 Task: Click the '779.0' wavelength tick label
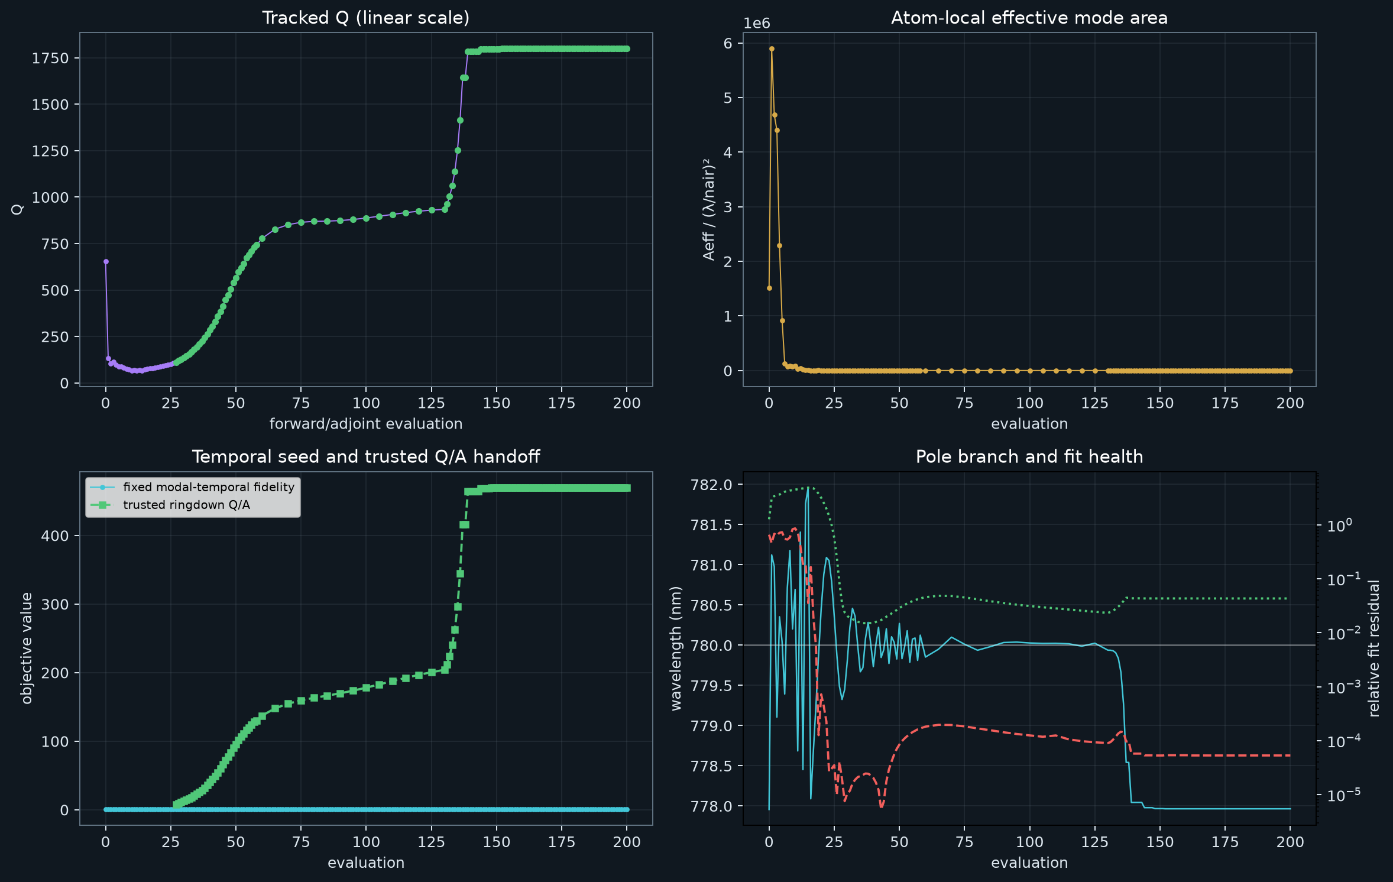point(711,726)
